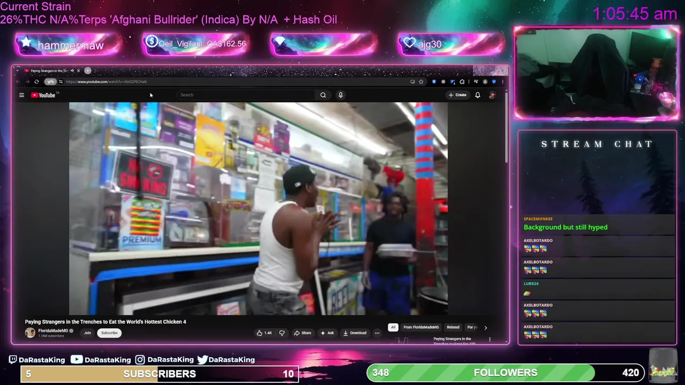Image resolution: width=685 pixels, height=385 pixels.
Task: Click the Twitter DaRastaKing handle
Action: (226, 360)
